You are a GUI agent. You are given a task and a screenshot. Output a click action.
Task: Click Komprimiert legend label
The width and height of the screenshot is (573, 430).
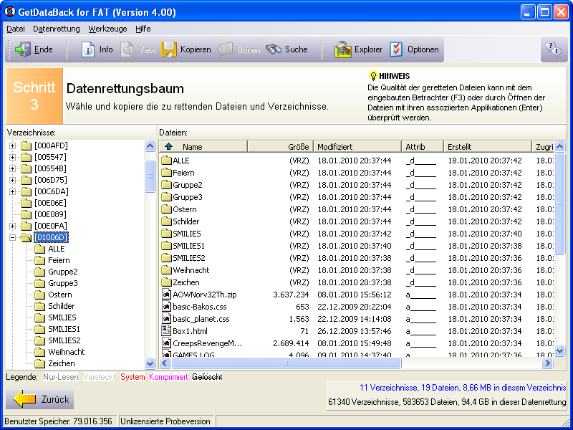point(168,377)
